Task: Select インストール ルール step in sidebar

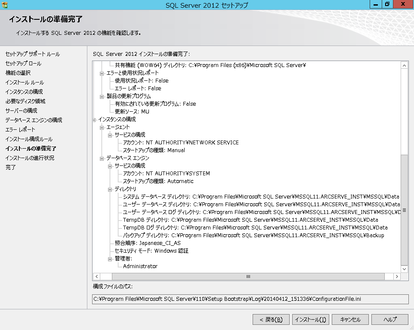Action: click(x=25, y=82)
